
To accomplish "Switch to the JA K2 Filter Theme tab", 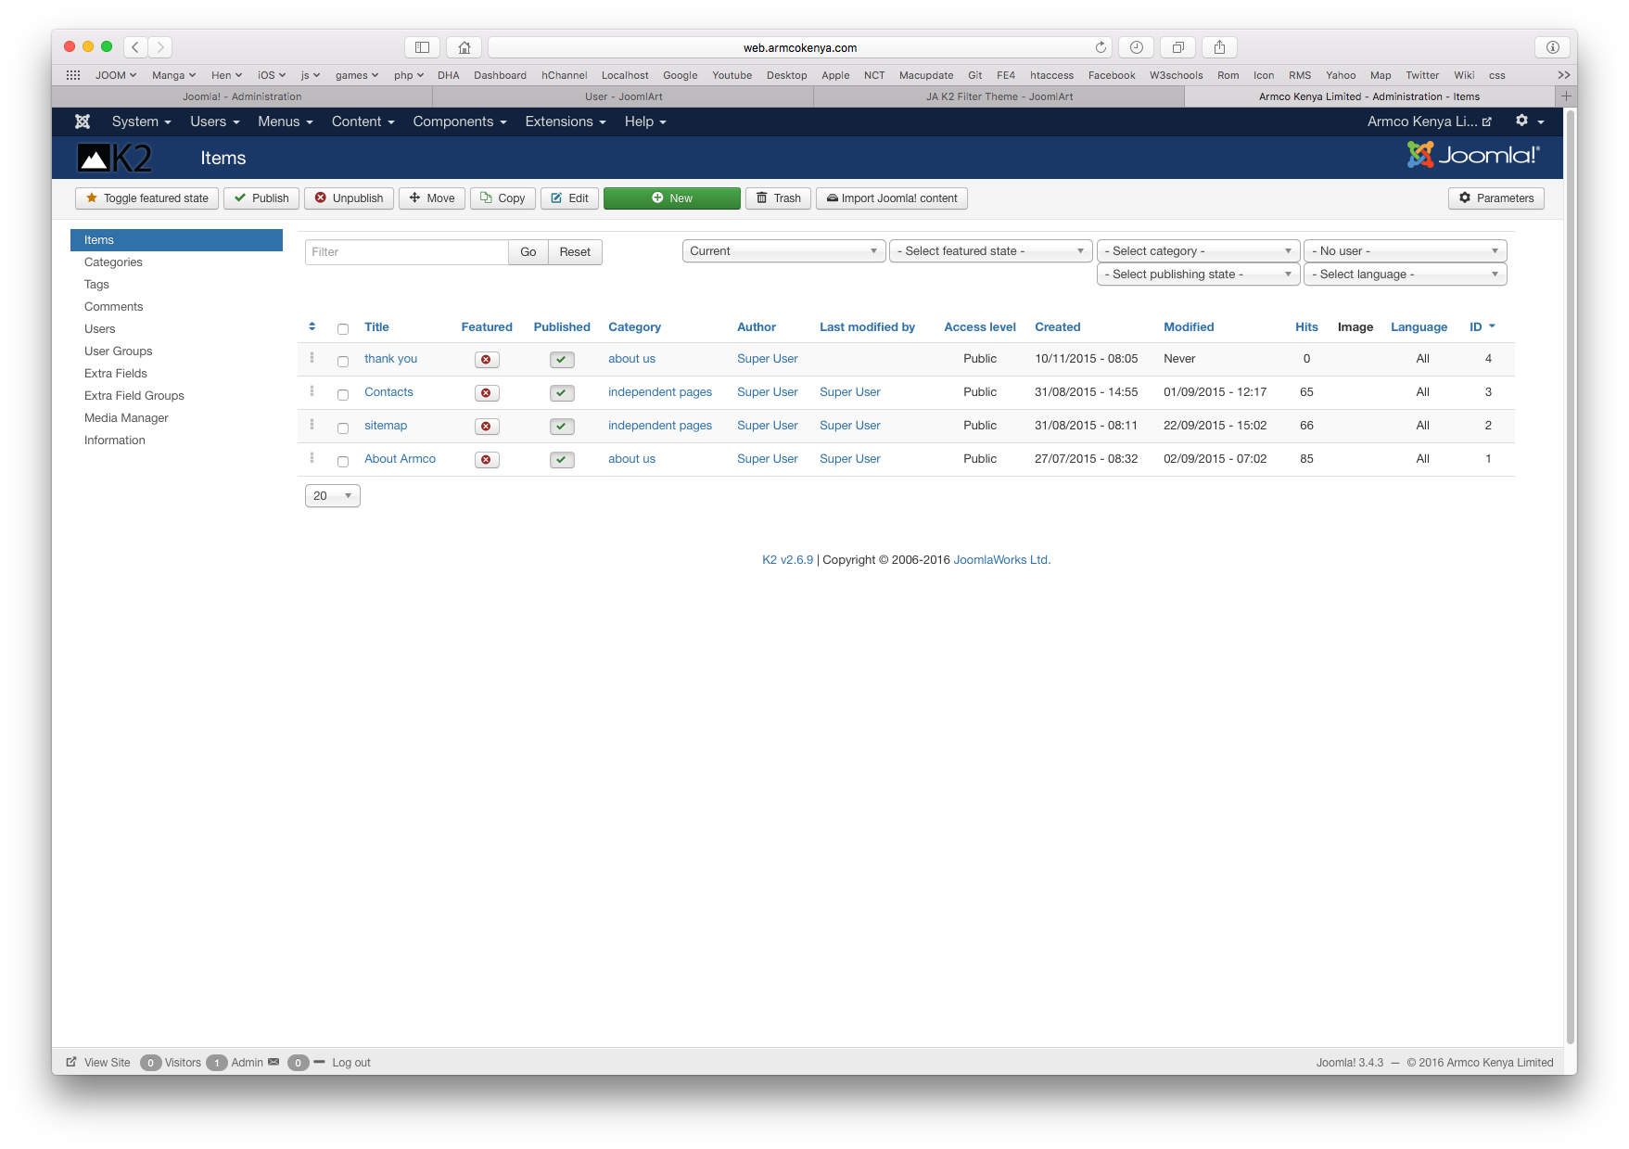I will (x=999, y=96).
